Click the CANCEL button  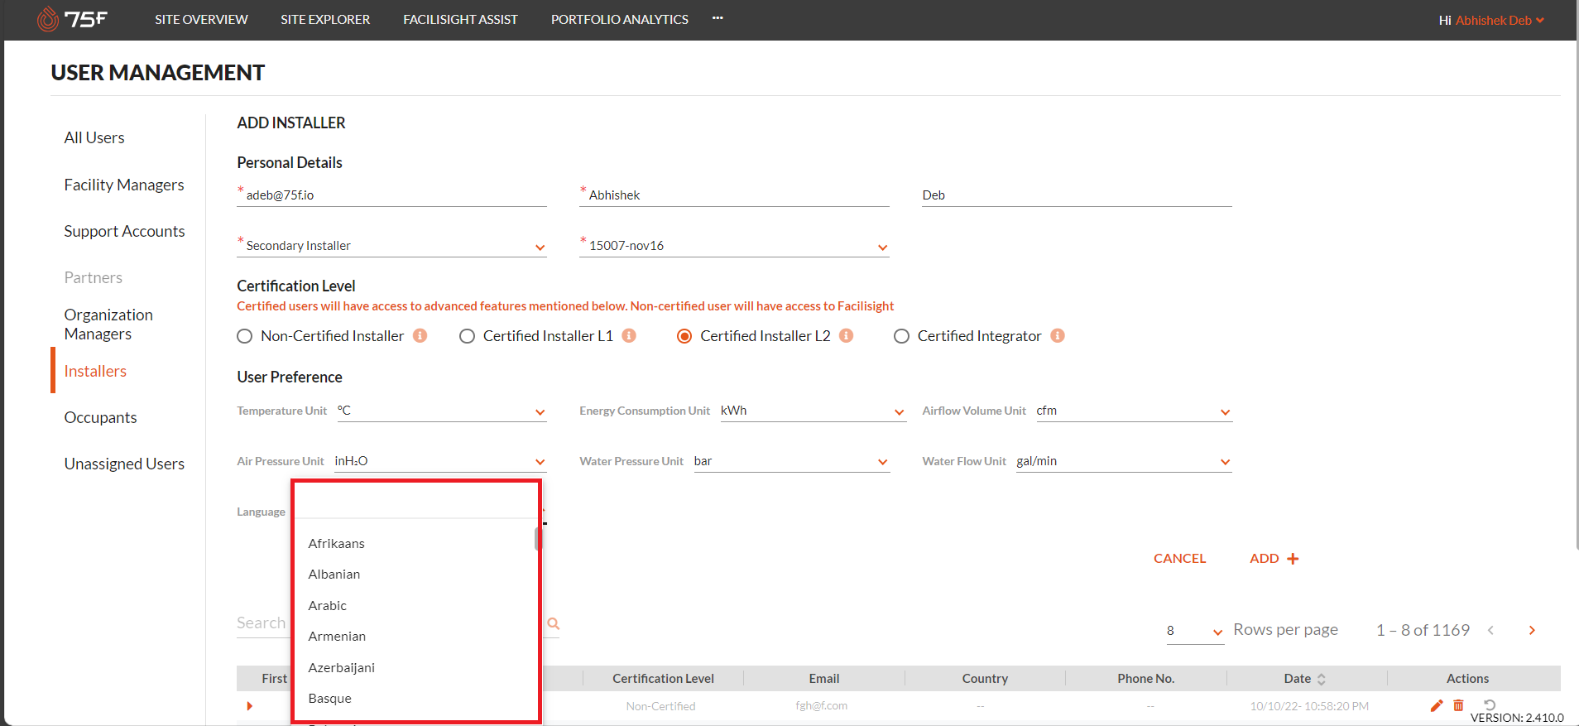1179,559
